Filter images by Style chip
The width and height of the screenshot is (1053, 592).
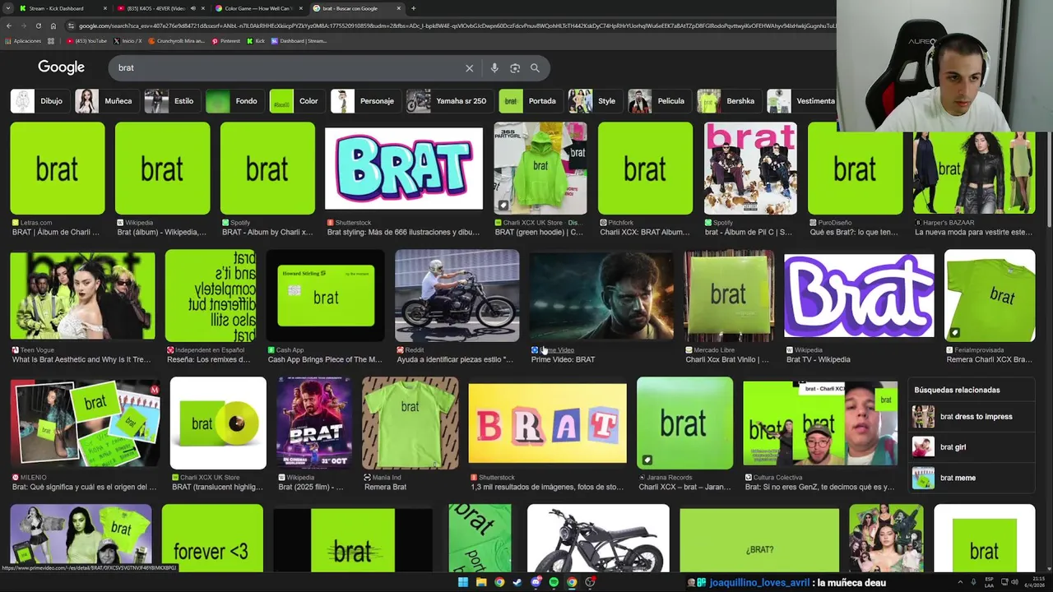tap(594, 101)
